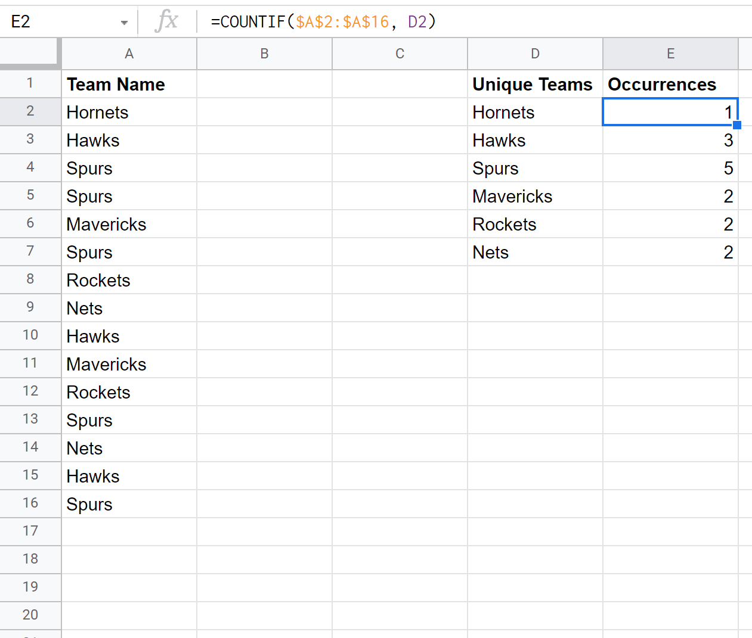This screenshot has width=752, height=638.
Task: Select the row 8 header
Action: coord(30,279)
